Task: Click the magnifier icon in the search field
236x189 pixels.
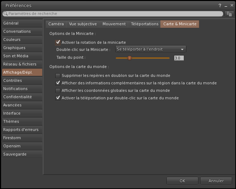Action: coord(5,14)
